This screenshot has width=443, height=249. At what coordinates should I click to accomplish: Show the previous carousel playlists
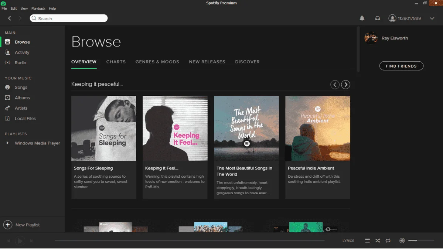[x=335, y=85]
